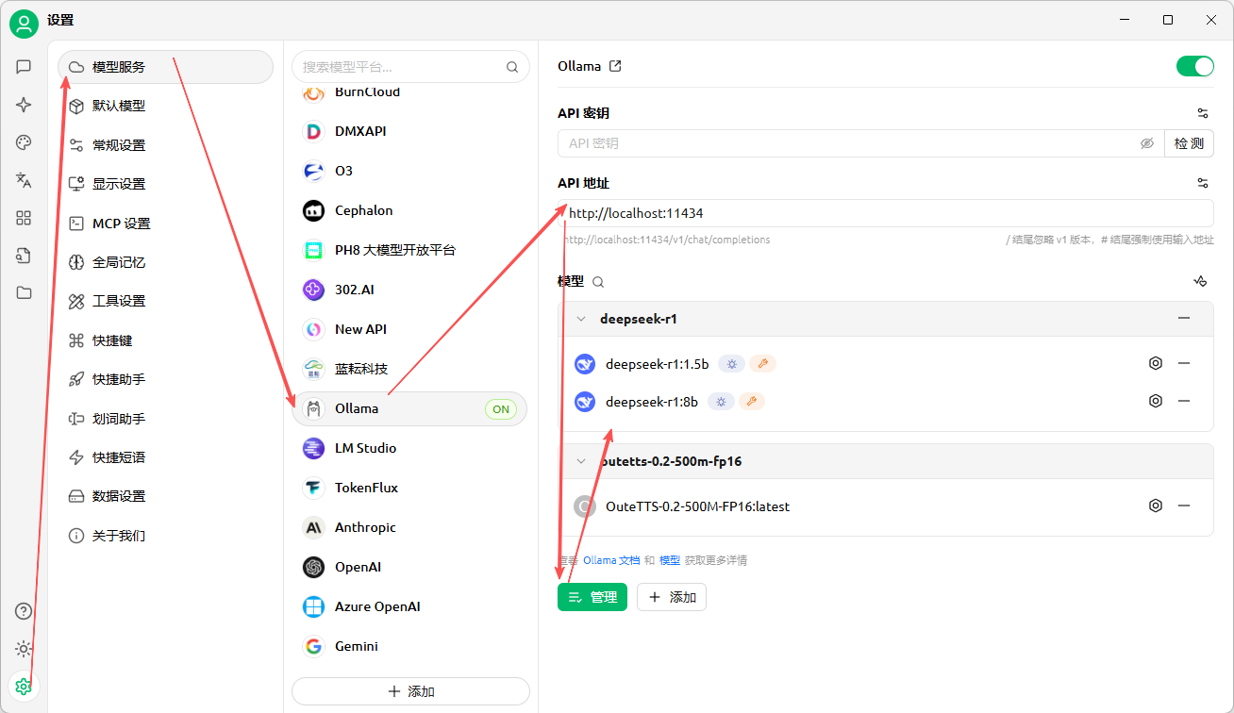This screenshot has height=713, width=1234.
Task: Select 显示设置 settings menu
Action: pyautogui.click(x=165, y=184)
